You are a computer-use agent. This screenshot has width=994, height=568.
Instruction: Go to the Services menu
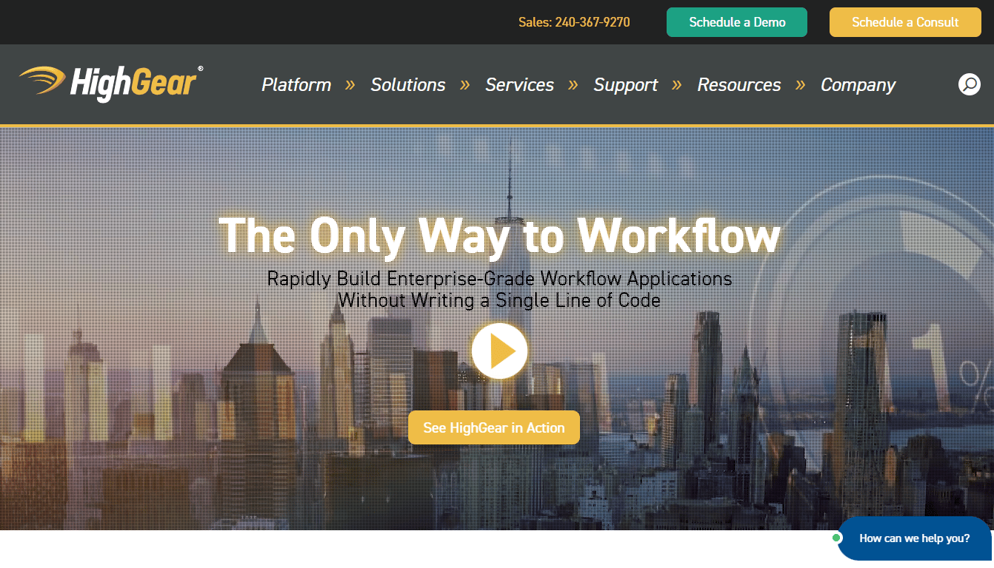click(519, 85)
